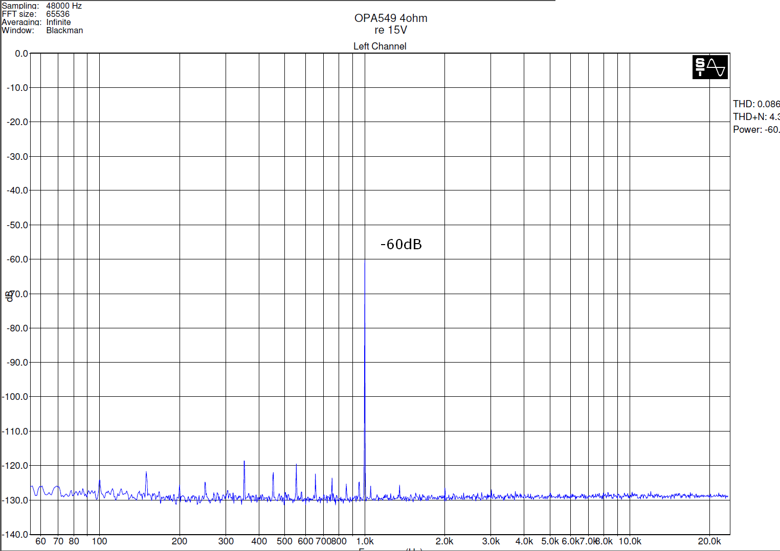Click the 3.0k frequency axis label
The width and height of the screenshot is (780, 551).
pyautogui.click(x=491, y=541)
